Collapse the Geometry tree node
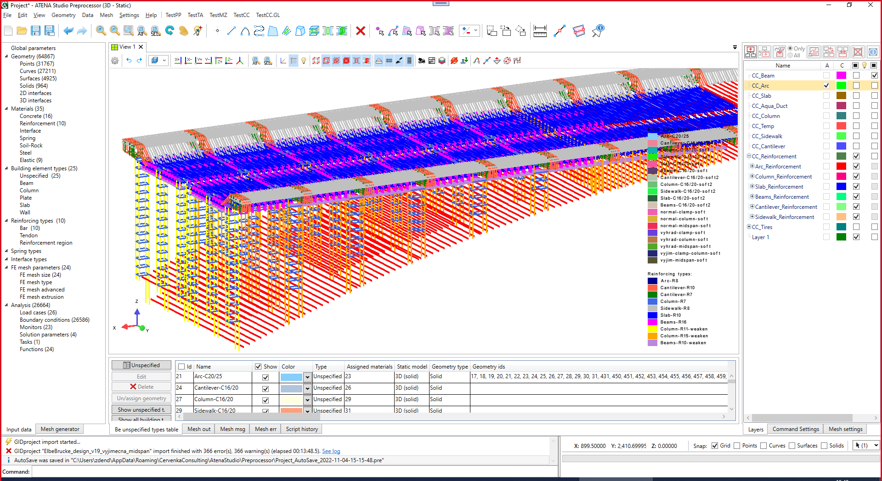Viewport: 882px width, 481px height. pos(6,56)
